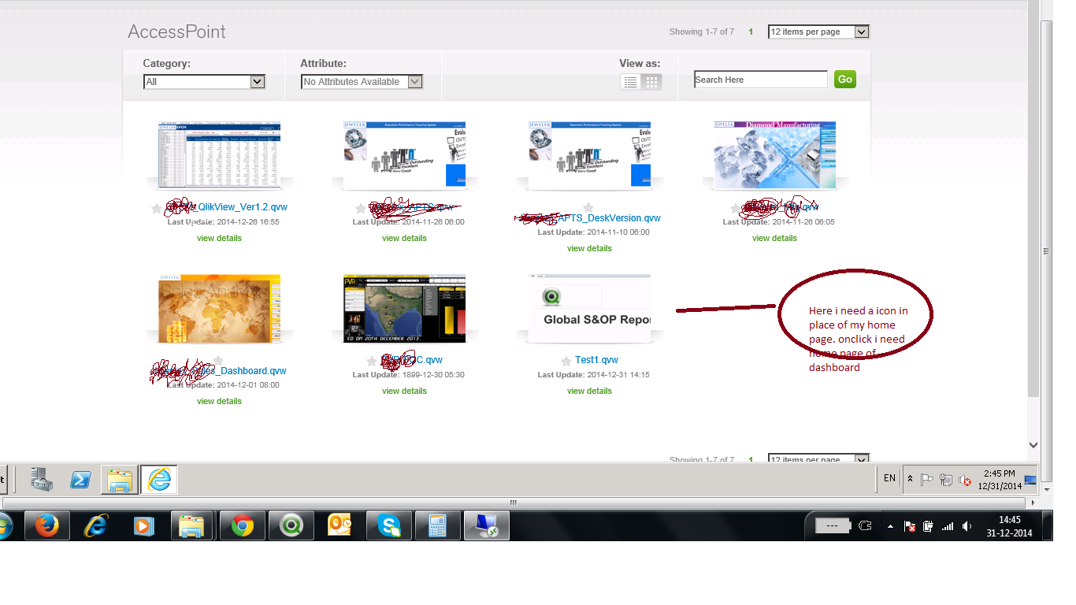Open File Explorer in the remote session taskbar
The width and height of the screenshot is (1076, 605).
click(x=120, y=479)
